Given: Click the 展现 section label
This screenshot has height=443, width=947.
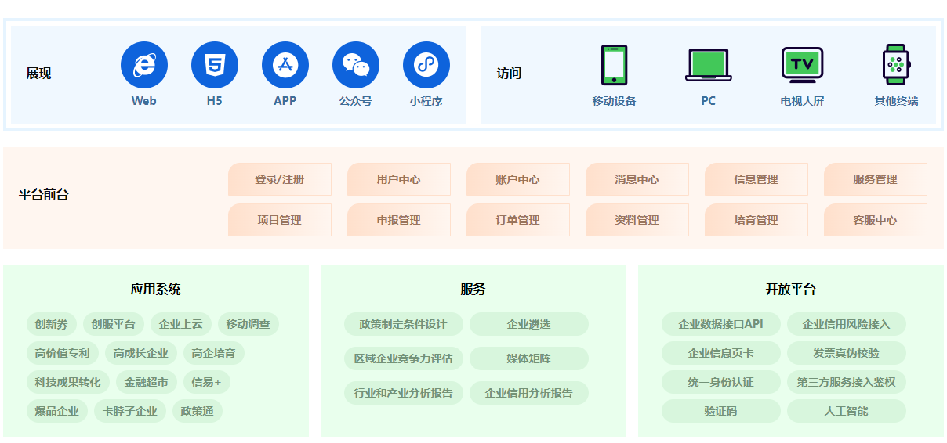Looking at the screenshot, I should pyautogui.click(x=38, y=74).
